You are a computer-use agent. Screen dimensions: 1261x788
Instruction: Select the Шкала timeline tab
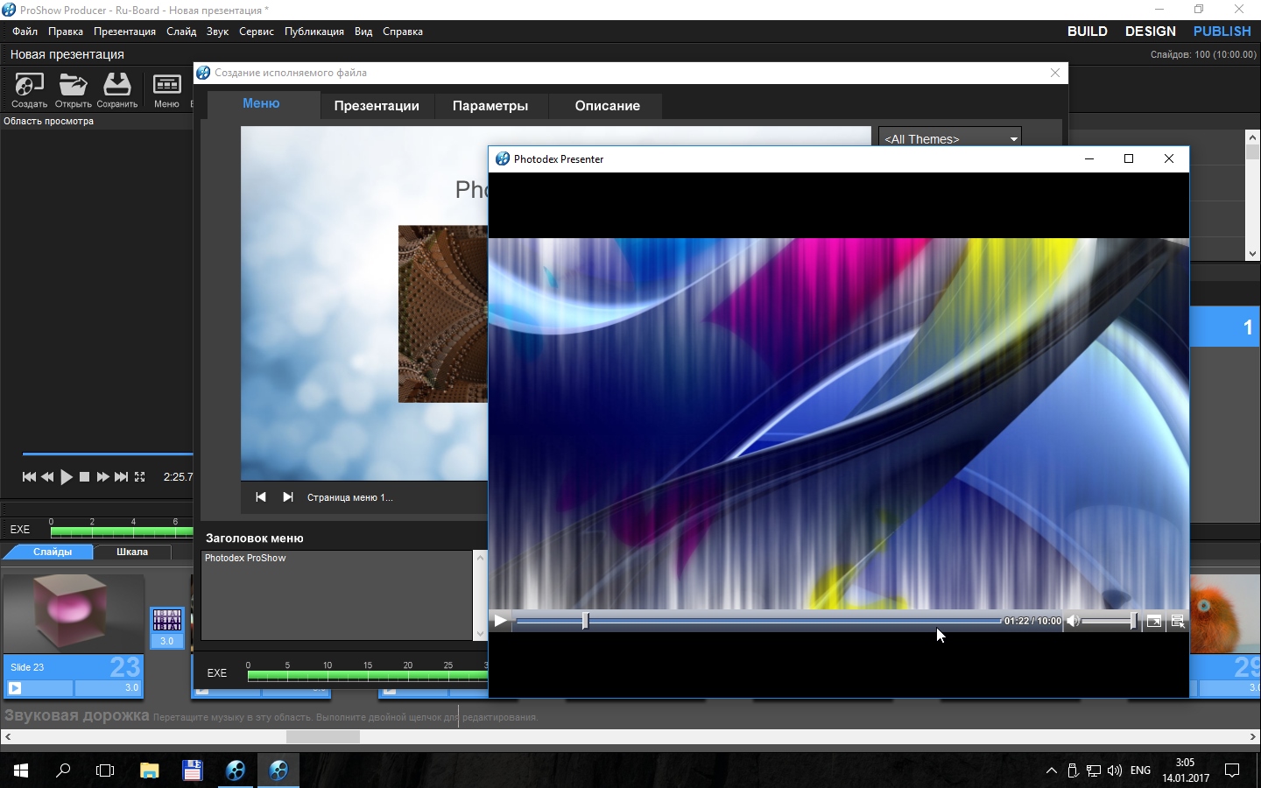coord(132,552)
